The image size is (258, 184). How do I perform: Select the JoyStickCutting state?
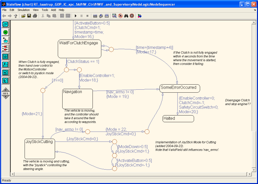pos(40,149)
